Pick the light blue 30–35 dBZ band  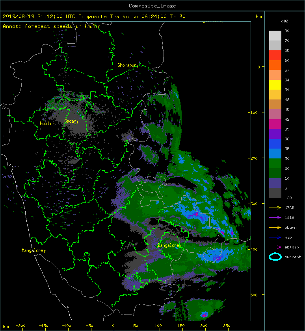(275, 153)
